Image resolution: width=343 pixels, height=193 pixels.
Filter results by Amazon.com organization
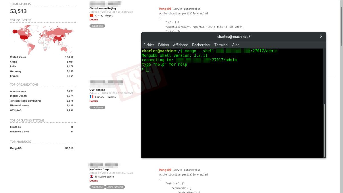pyautogui.click(x=18, y=91)
